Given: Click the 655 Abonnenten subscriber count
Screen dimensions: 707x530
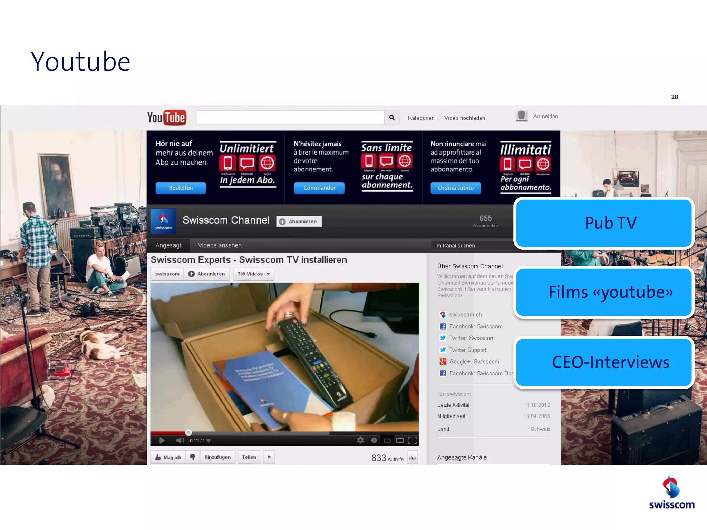Looking at the screenshot, I should (x=485, y=221).
